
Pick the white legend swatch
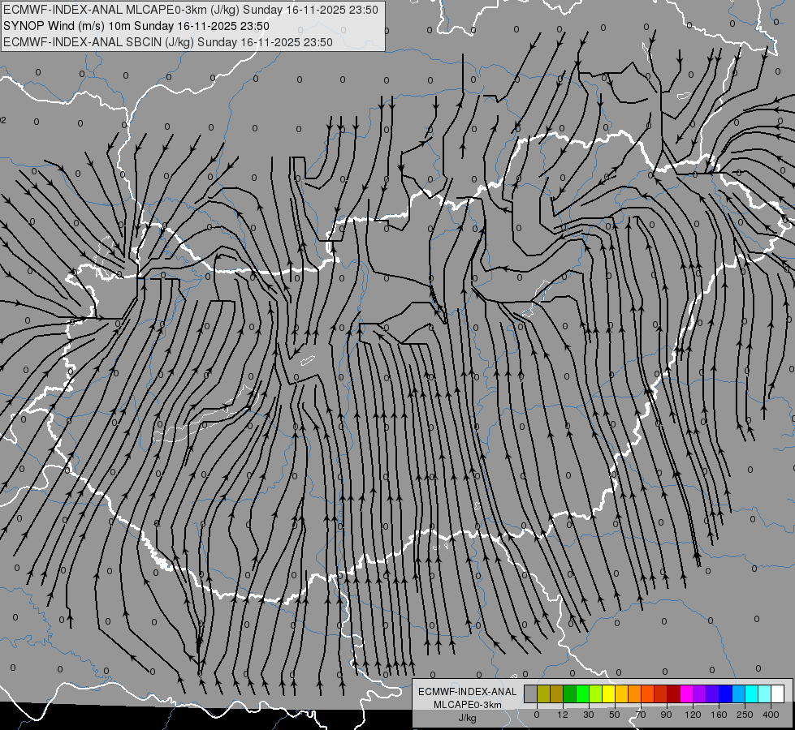pos(777,694)
